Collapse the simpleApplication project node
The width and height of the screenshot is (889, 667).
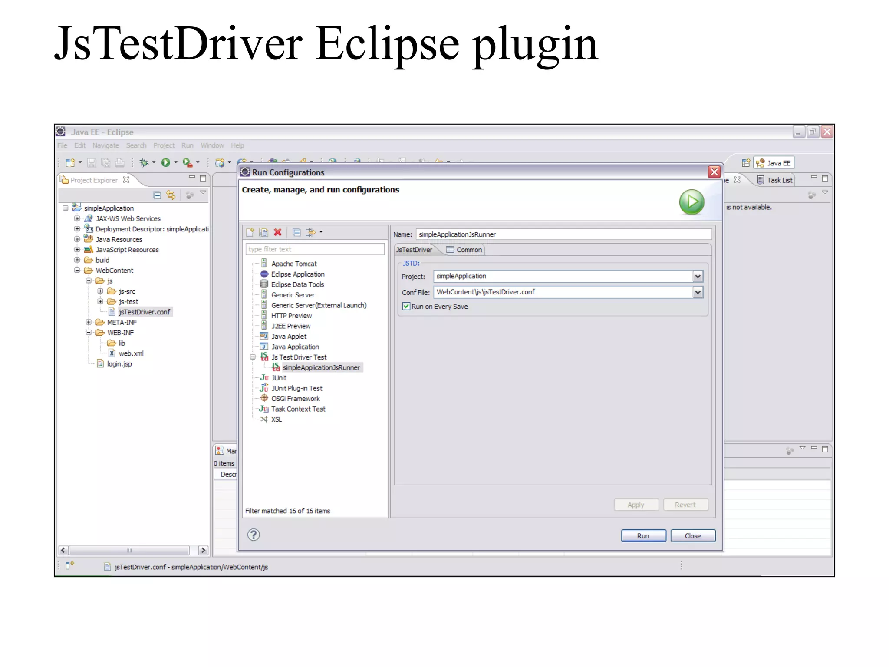click(x=65, y=208)
